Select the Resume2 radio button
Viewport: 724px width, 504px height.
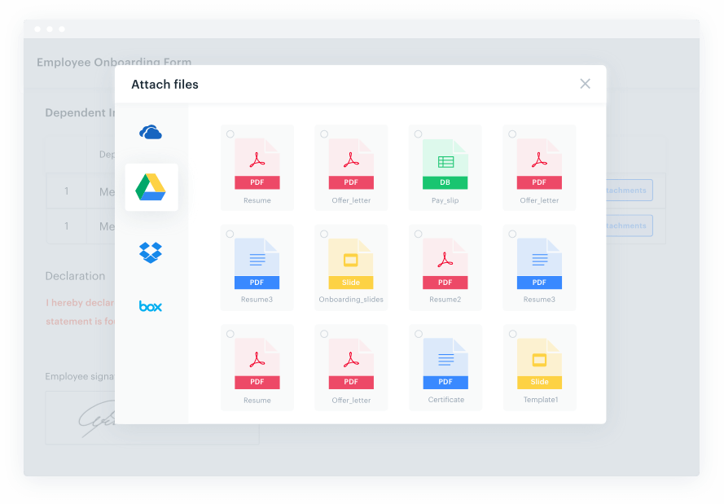(418, 234)
